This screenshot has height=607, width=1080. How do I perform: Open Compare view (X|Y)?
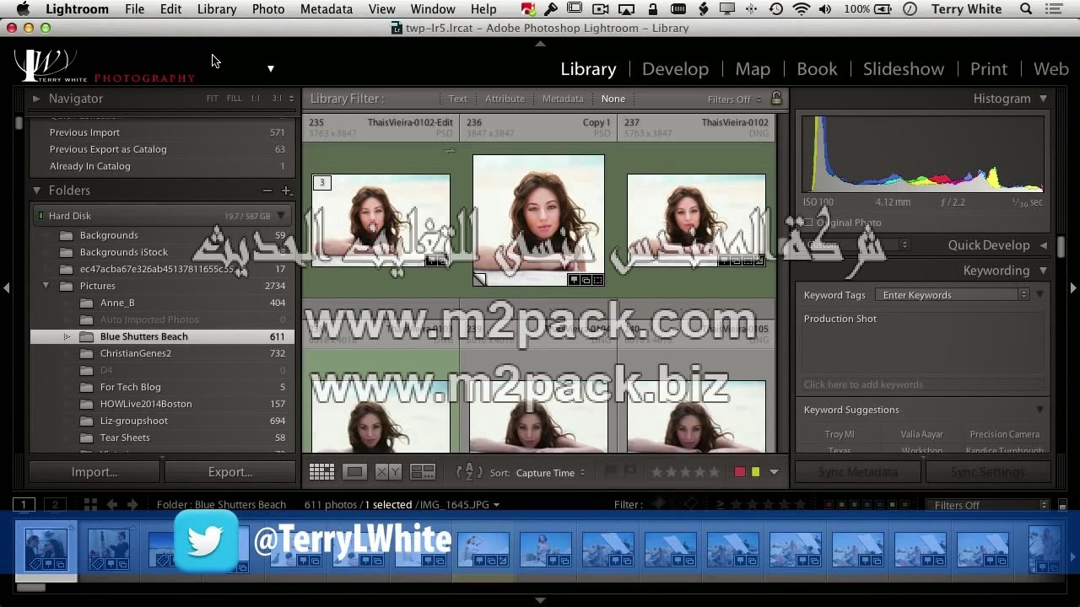coord(388,472)
